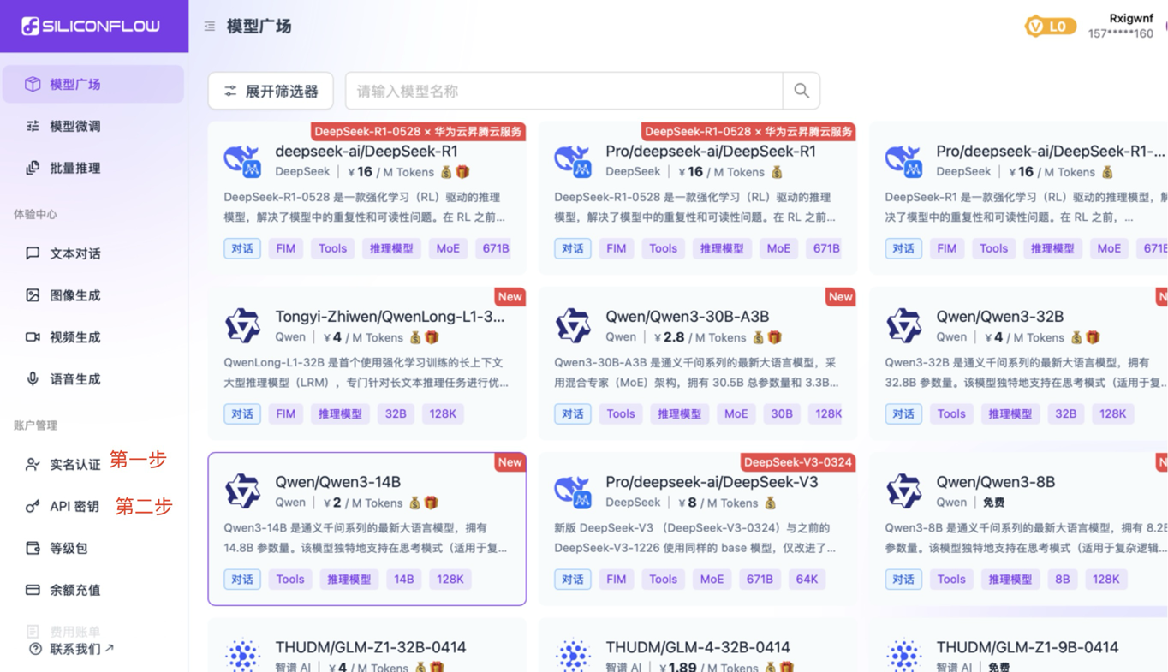Toggle the MoE tag on Qwen3-30B-A3B card

[736, 413]
